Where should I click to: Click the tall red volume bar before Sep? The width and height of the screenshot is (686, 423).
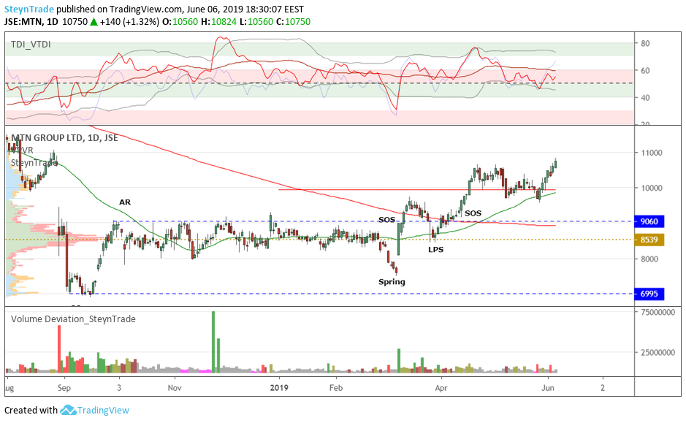tap(59, 349)
